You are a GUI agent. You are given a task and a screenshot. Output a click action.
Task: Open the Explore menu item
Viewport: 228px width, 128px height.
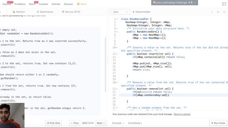[x=7, y=4]
